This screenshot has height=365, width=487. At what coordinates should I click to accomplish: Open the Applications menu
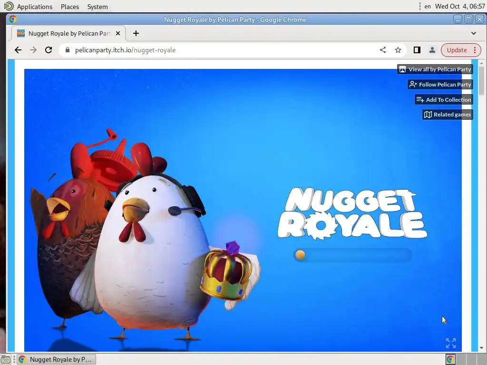34,7
